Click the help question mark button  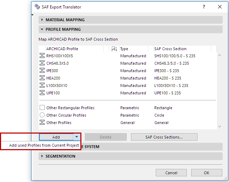pos(204,7)
